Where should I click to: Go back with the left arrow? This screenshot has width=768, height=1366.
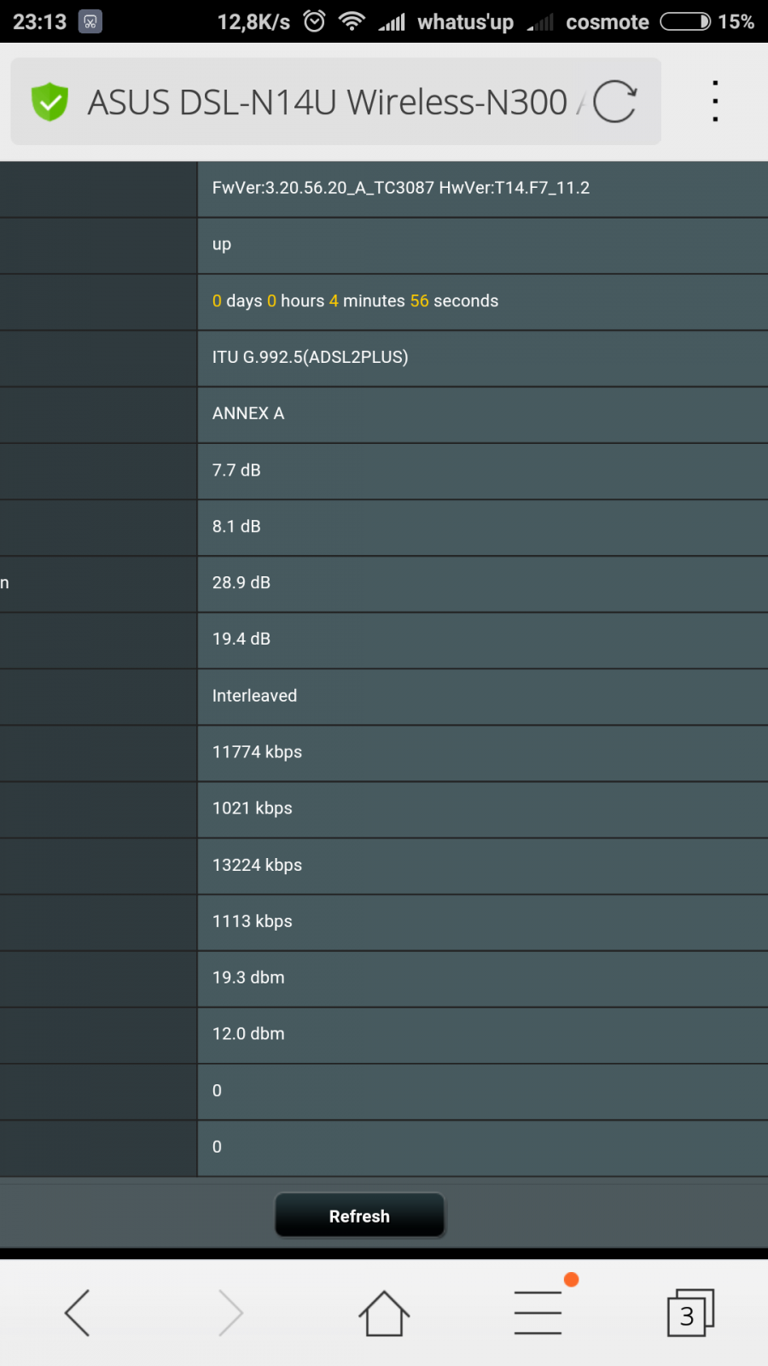click(77, 1312)
